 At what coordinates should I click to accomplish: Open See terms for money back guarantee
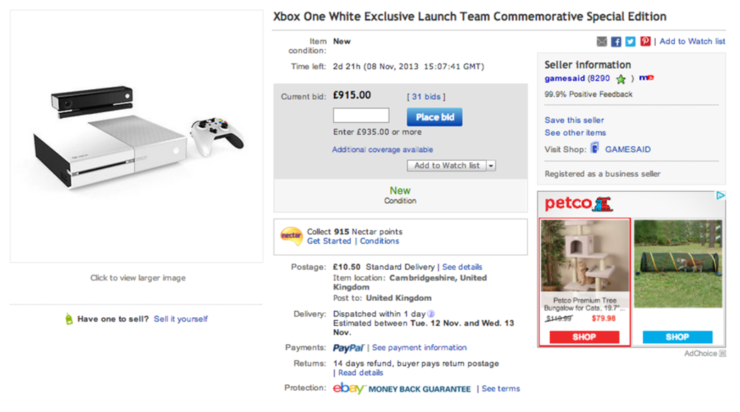pyautogui.click(x=500, y=389)
